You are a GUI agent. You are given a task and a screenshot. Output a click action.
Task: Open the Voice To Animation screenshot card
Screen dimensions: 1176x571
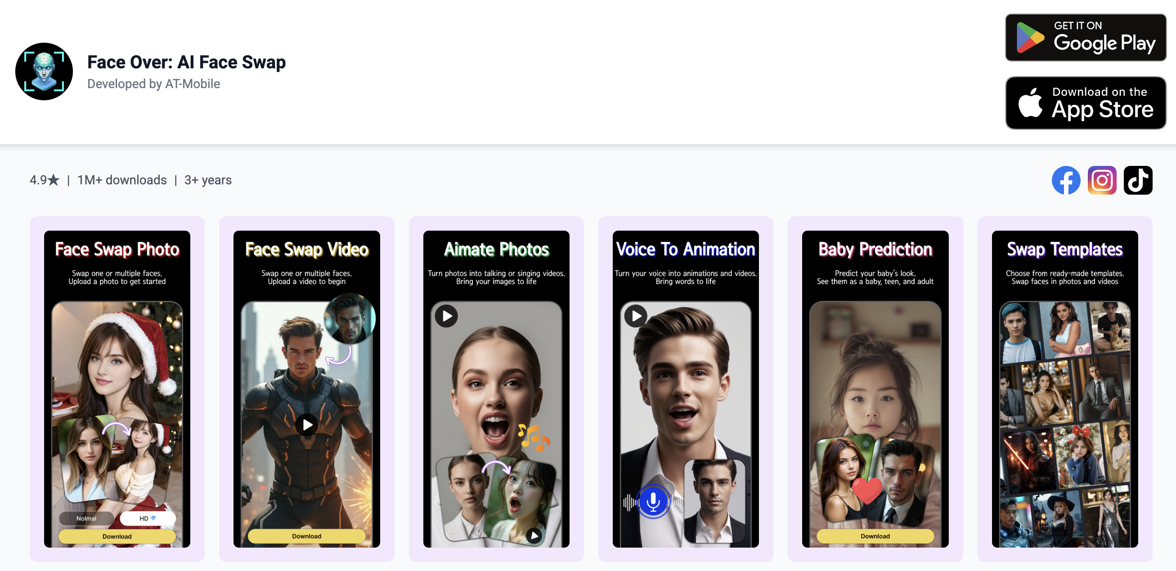click(685, 389)
